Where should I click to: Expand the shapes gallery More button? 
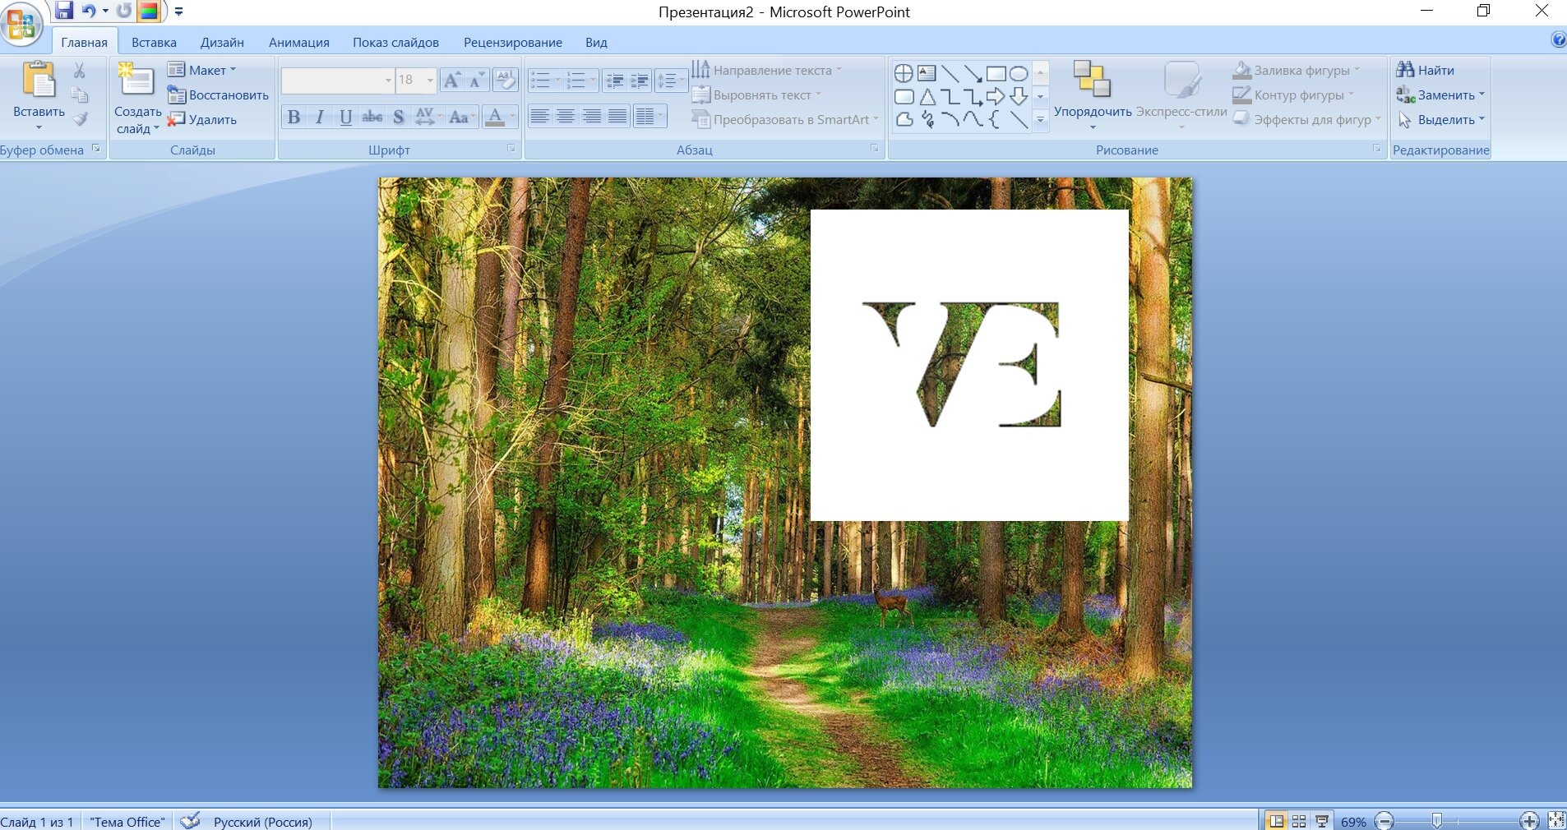tap(1040, 119)
